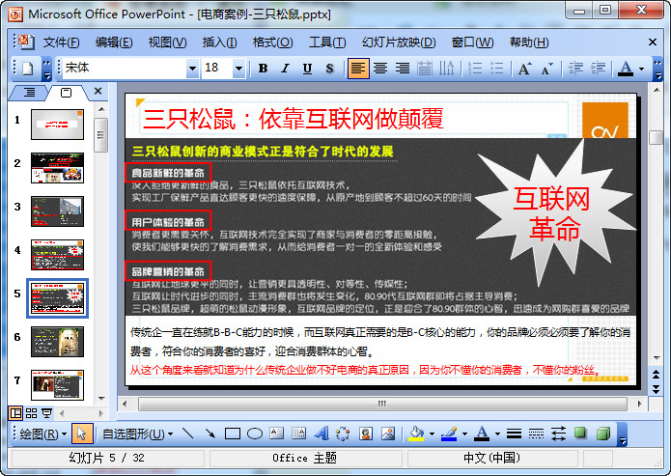Select the Line drawing tool
This screenshot has width=671, height=476.
pyautogui.click(x=188, y=434)
